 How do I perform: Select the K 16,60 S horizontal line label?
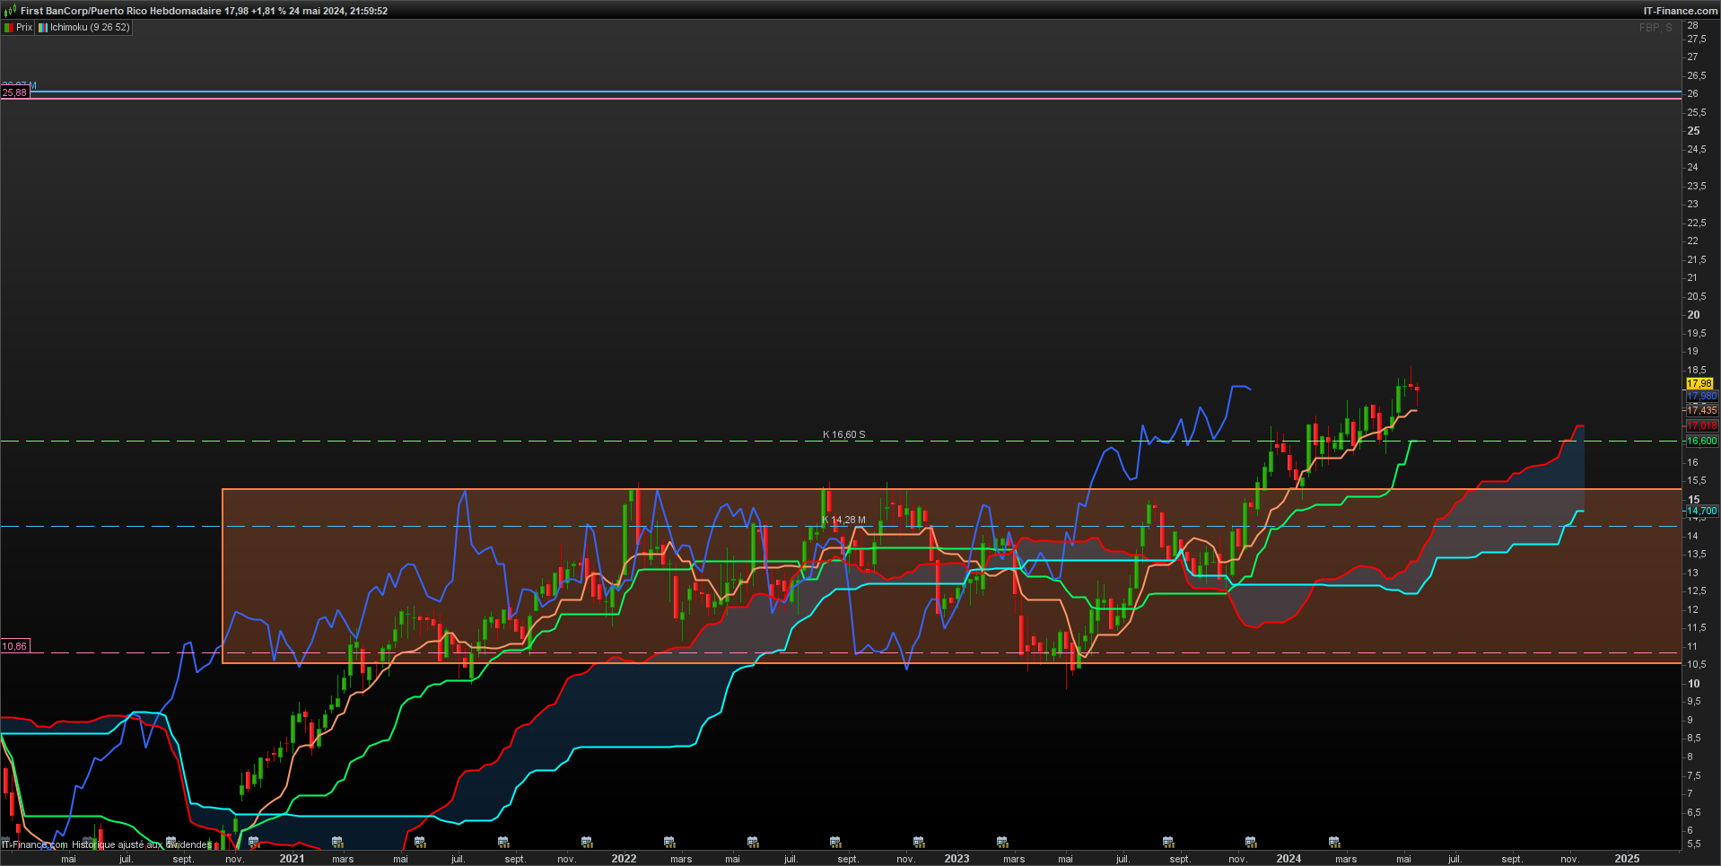[844, 434]
